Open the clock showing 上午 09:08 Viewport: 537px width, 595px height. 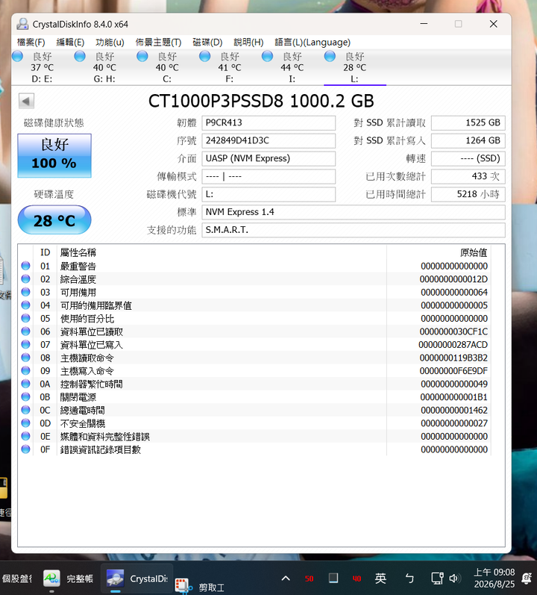[494, 578]
